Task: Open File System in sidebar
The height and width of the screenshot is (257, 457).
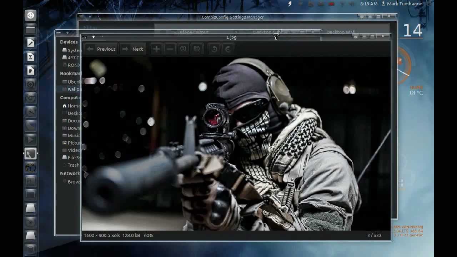Action: (x=71, y=157)
